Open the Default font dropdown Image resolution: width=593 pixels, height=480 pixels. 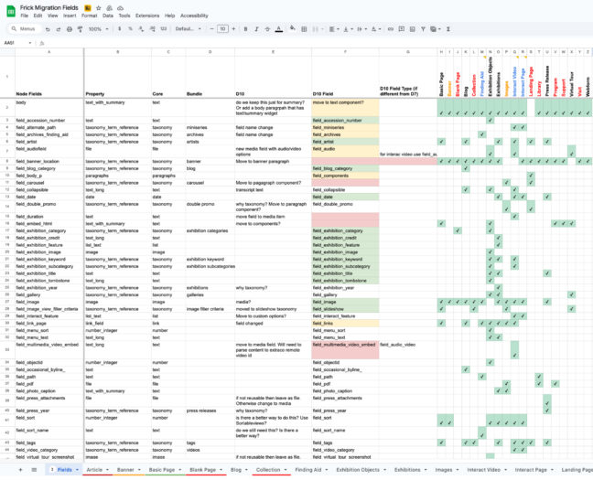(x=188, y=29)
